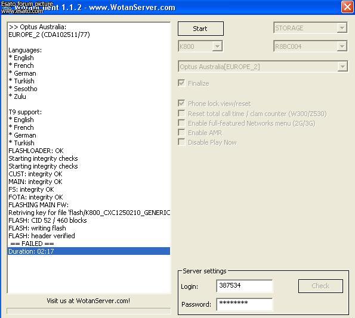Viewport: 355px width, 318px height.
Task: Click the progress bar at the bottom
Action: click(88, 311)
